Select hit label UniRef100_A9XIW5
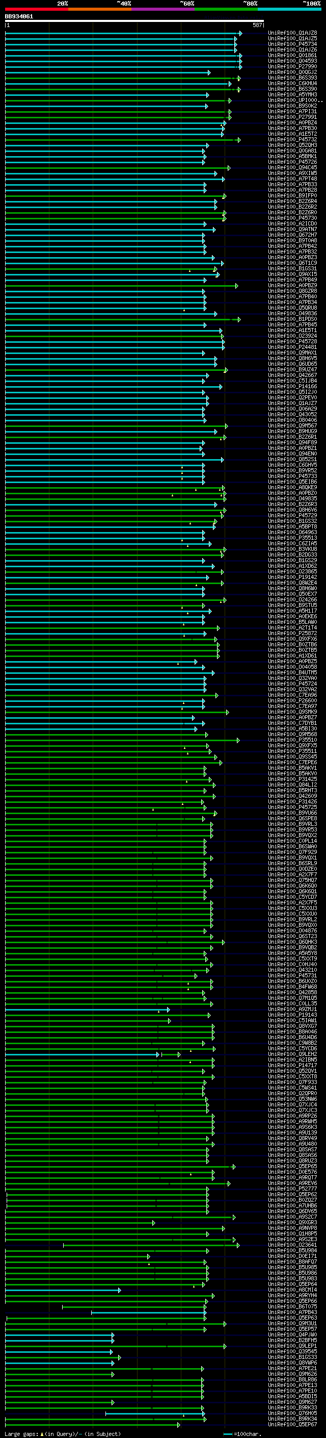 click(292, 173)
